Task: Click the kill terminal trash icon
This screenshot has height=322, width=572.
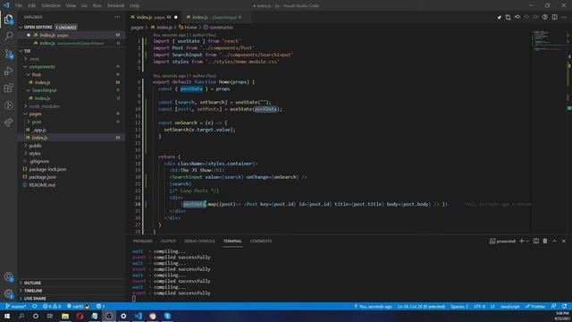Action: point(545,241)
